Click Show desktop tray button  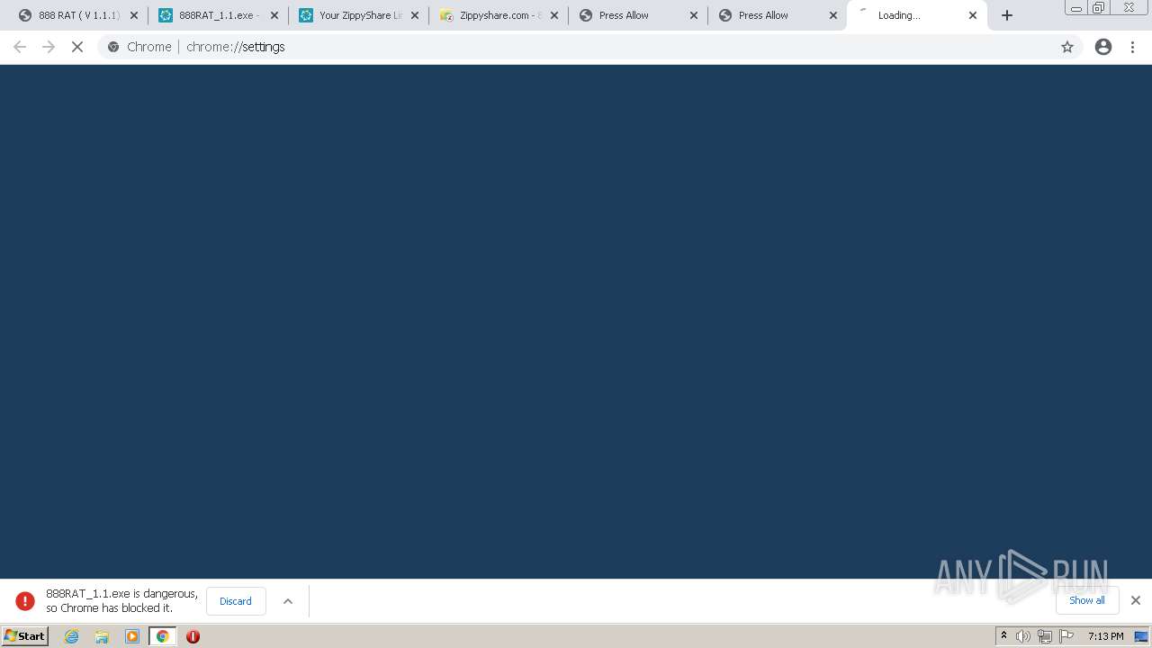point(1141,636)
